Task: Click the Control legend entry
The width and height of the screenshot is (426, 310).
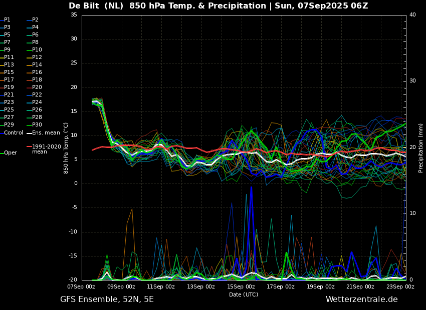Action: pyautogui.click(x=12, y=133)
